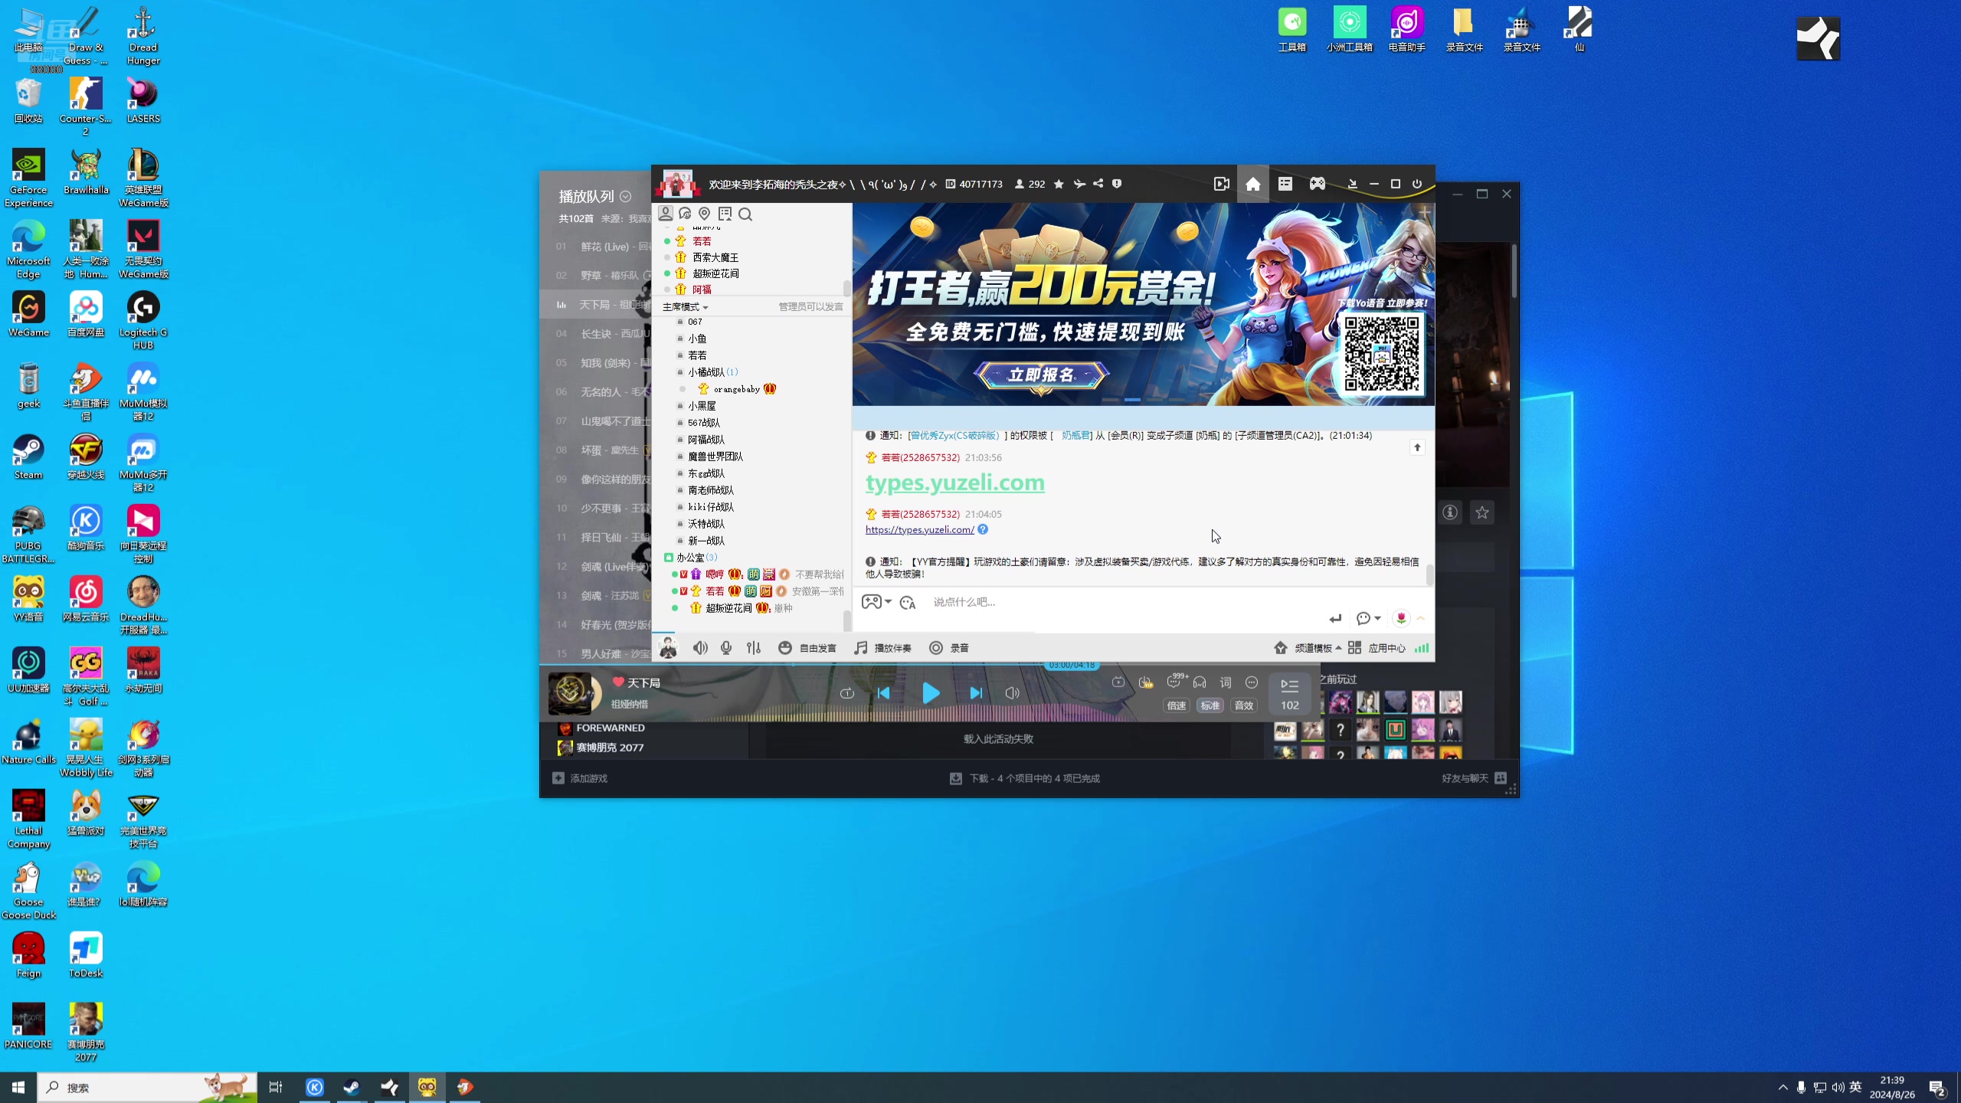This screenshot has width=1961, height=1103.
Task: Skip to next track
Action: (x=976, y=693)
